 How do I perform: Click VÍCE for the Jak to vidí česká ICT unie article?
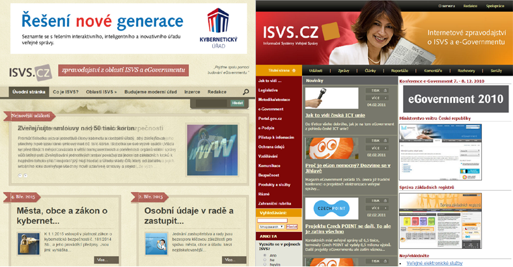click(377, 98)
